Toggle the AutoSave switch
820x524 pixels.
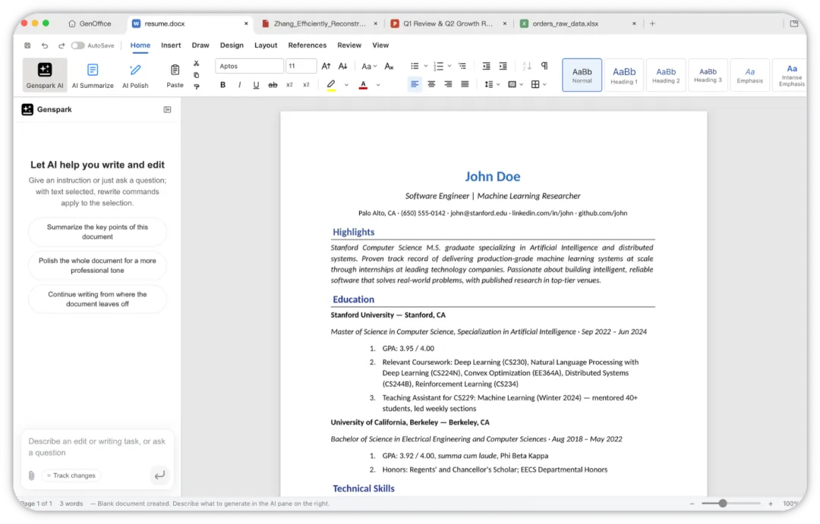pos(78,45)
